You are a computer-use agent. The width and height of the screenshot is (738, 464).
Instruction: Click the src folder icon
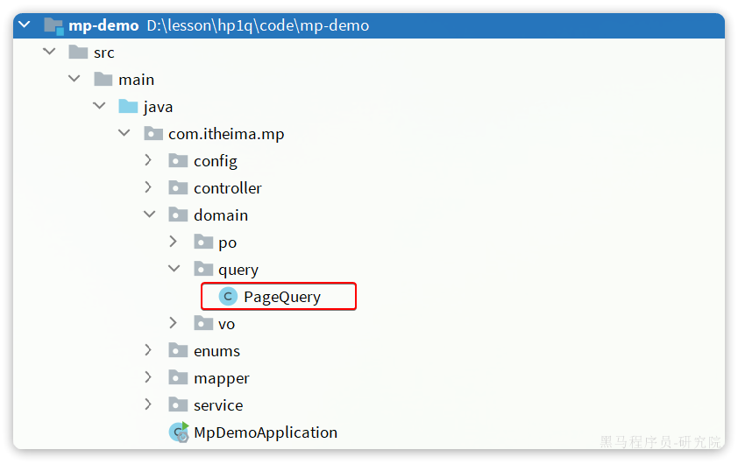[x=78, y=52]
